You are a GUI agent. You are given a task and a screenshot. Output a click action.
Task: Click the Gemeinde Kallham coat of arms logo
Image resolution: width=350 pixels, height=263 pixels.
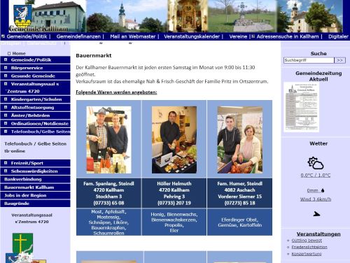[x=22, y=16]
